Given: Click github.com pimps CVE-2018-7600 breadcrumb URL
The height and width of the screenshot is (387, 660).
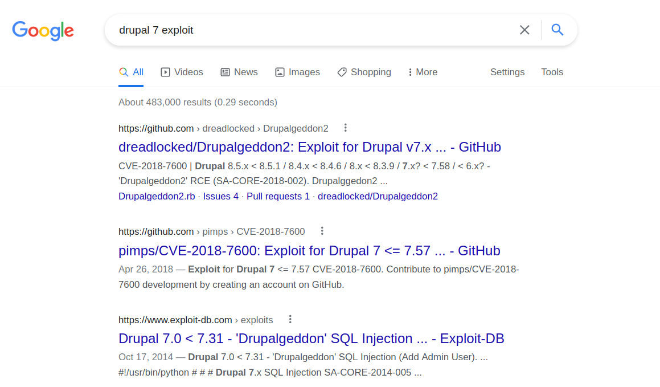Looking at the screenshot, I should click(212, 231).
